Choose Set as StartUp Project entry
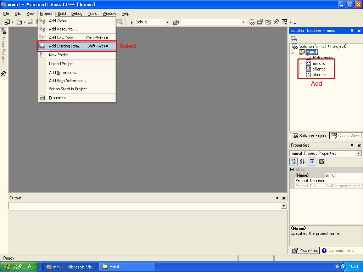This screenshot has width=363, height=272. click(x=77, y=89)
